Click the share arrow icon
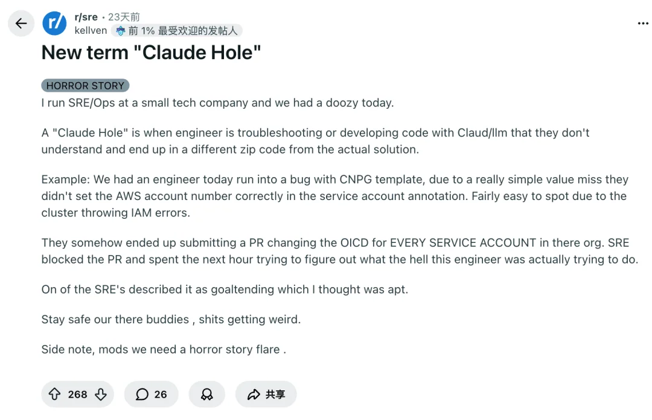 pyautogui.click(x=253, y=395)
